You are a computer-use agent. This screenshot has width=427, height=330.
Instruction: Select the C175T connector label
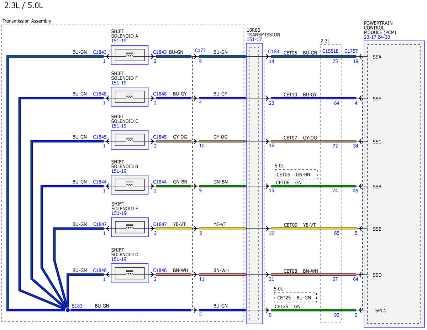click(351, 52)
